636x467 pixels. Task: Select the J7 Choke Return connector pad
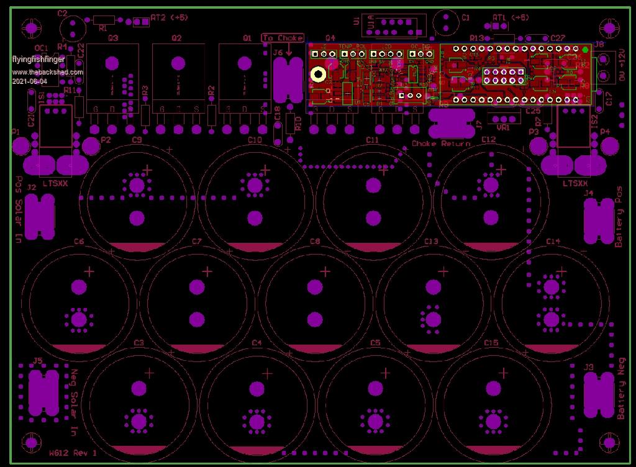(450, 125)
